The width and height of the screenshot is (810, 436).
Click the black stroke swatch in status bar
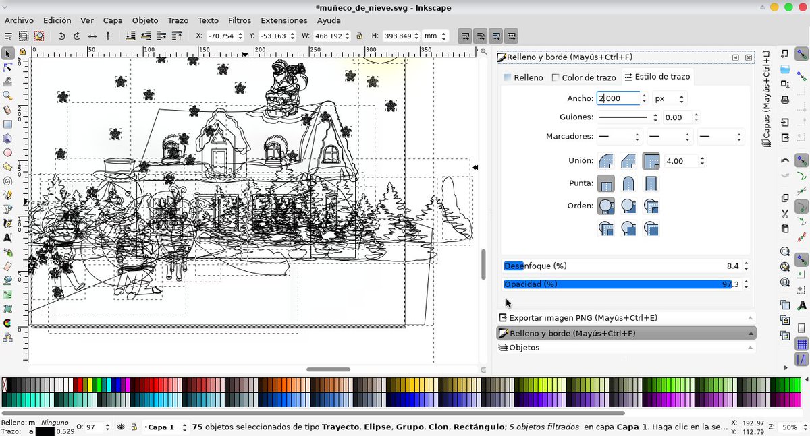tap(45, 431)
